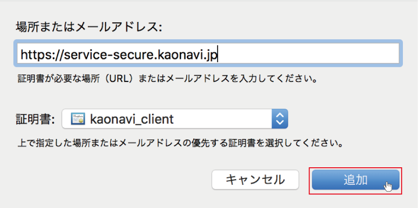Click the certificate icon beside kaonavi_client
The height and width of the screenshot is (208, 418).
[x=78, y=119]
